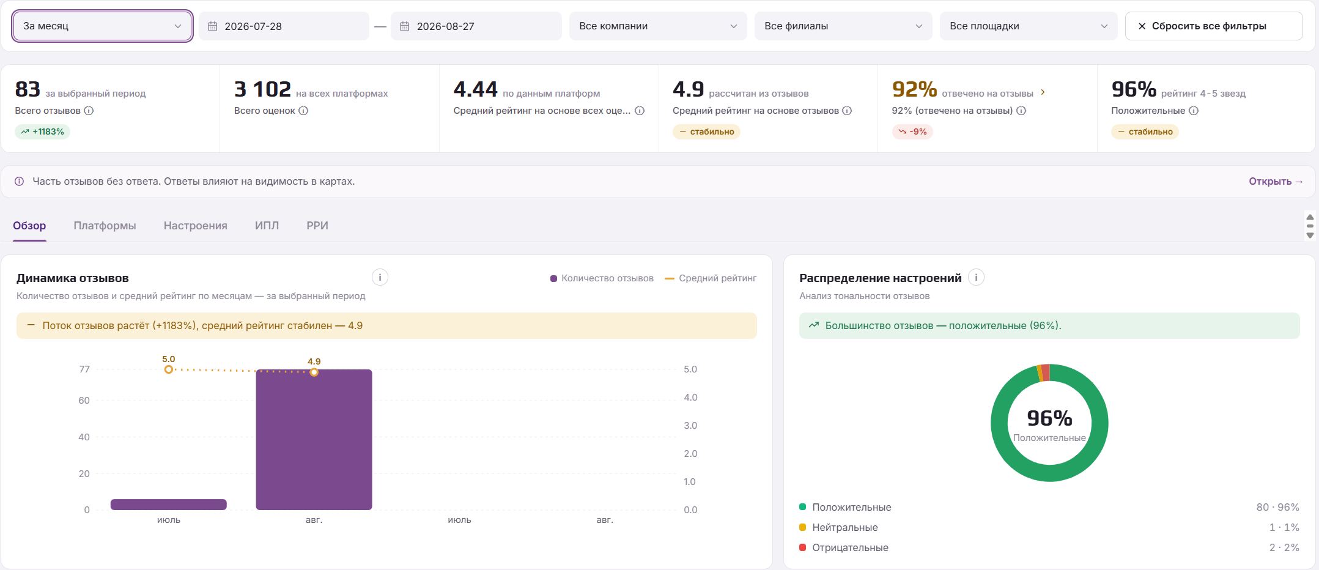Click the Открыть → link
1319x570 pixels.
coord(1276,182)
